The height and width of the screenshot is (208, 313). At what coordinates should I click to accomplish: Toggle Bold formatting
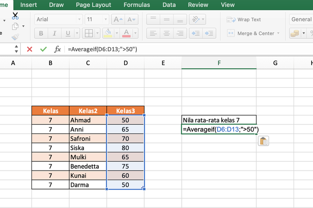pyautogui.click(x=41, y=33)
